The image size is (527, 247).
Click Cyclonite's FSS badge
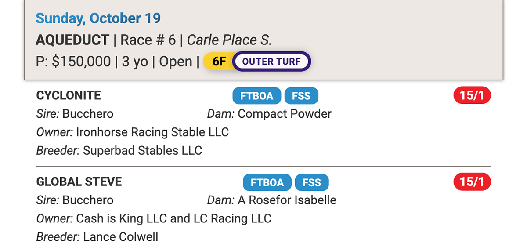pyautogui.click(x=301, y=96)
